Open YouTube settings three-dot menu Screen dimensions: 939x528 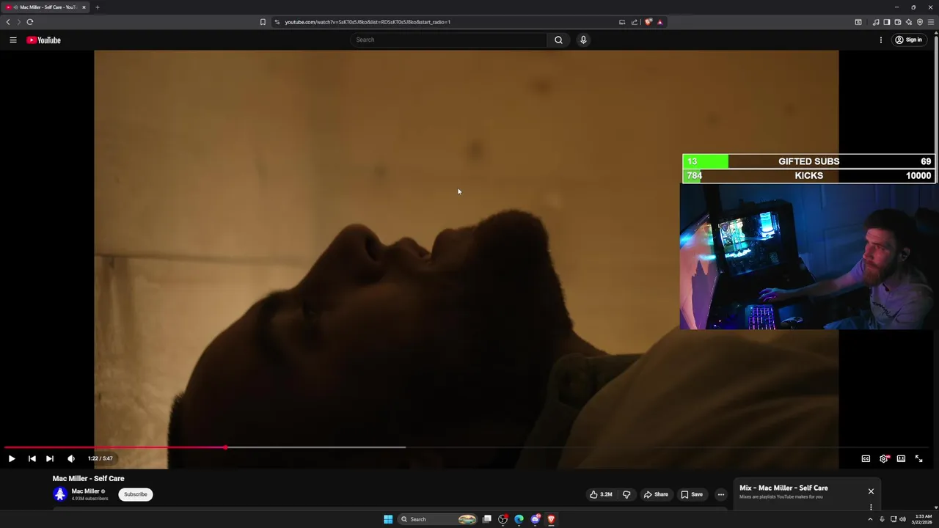pos(880,40)
